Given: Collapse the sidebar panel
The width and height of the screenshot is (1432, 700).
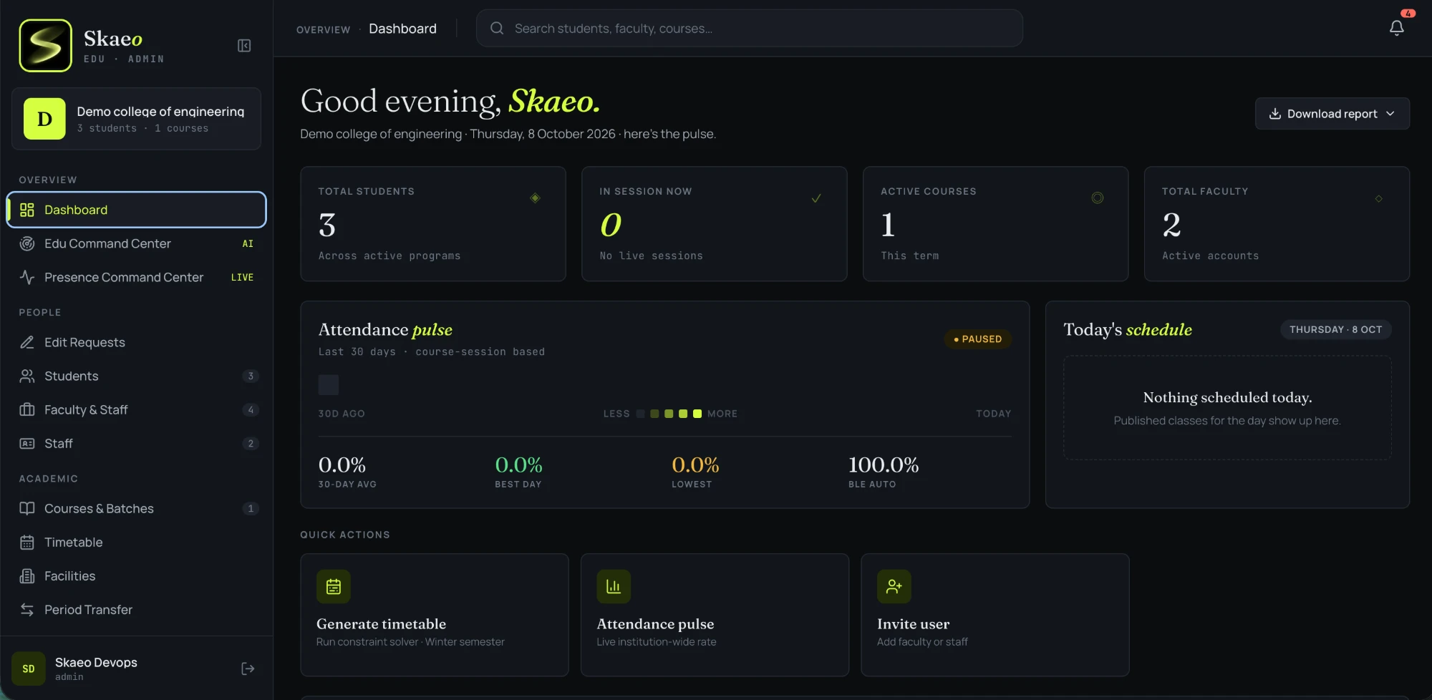Looking at the screenshot, I should [244, 46].
